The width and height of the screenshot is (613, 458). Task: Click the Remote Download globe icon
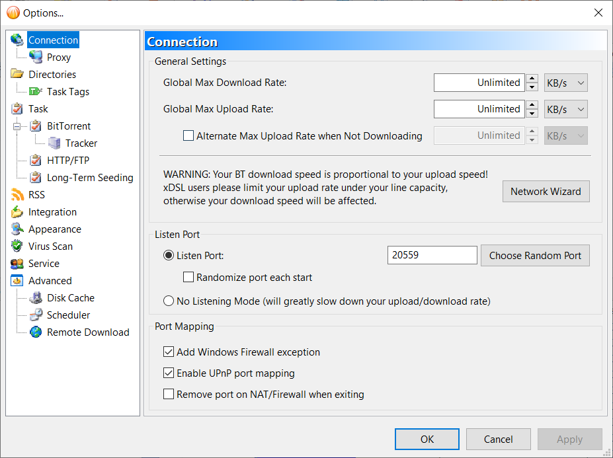36,332
